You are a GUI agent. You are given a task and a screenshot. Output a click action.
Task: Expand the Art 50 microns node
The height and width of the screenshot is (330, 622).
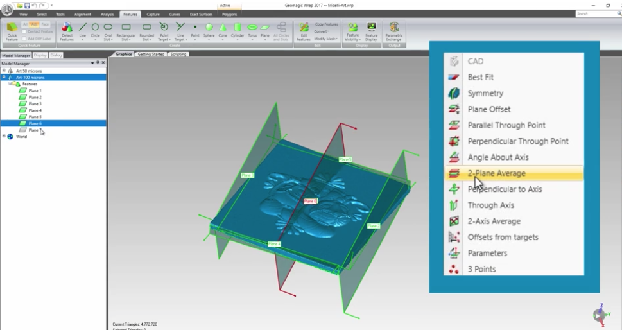click(4, 70)
